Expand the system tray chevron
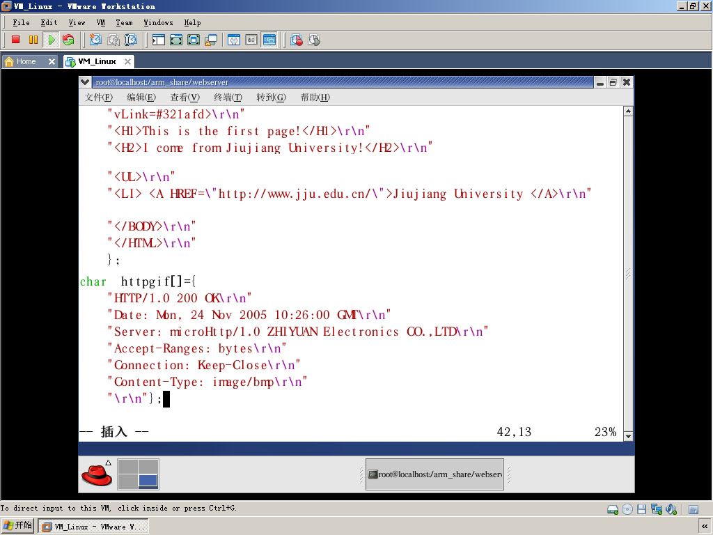The width and height of the screenshot is (713, 535). 705,527
